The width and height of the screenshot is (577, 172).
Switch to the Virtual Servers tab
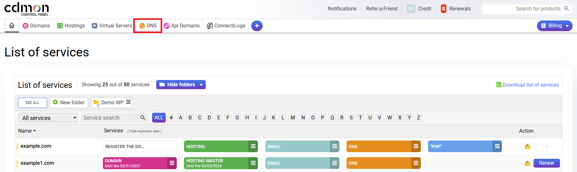tap(112, 26)
